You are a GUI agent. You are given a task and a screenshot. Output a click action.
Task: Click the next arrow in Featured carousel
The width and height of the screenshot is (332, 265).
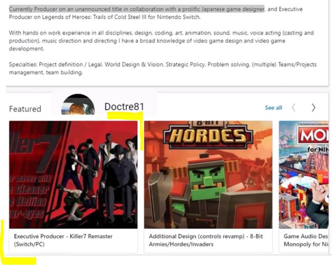click(x=314, y=108)
